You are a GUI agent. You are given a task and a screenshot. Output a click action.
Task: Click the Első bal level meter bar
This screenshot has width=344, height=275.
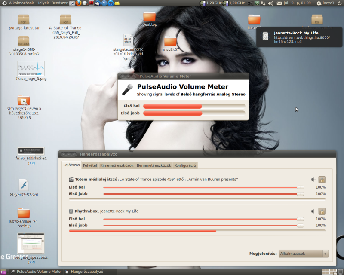(194, 107)
